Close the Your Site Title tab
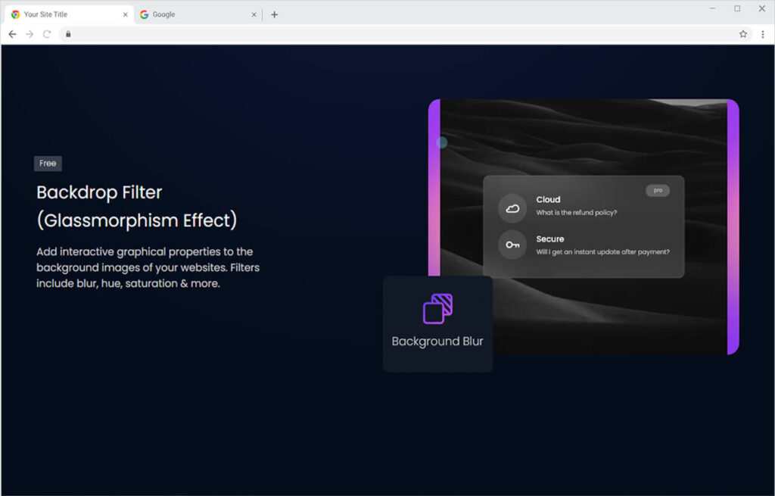 click(x=126, y=14)
